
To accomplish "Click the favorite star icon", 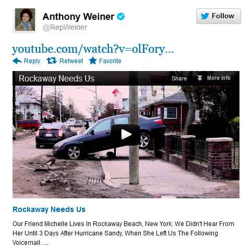I will [93, 61].
